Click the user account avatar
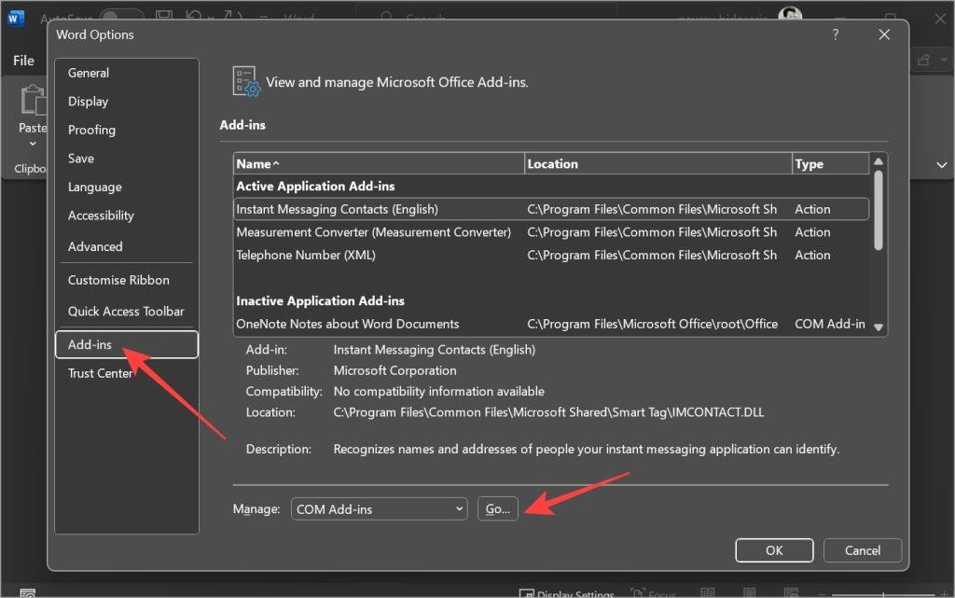The height and width of the screenshot is (598, 955). pyautogui.click(x=790, y=13)
